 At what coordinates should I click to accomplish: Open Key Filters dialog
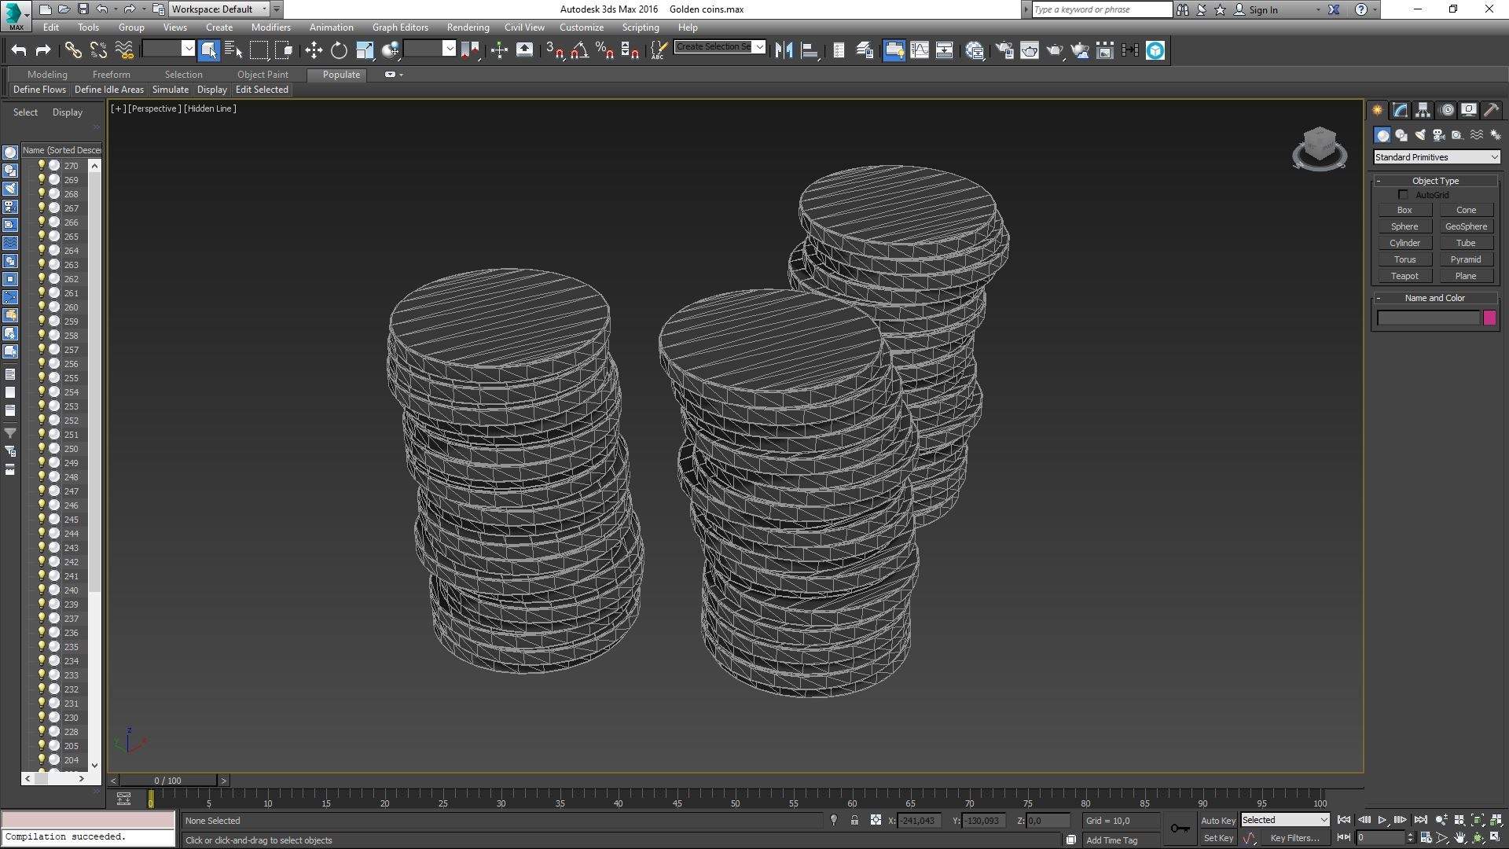tap(1294, 838)
